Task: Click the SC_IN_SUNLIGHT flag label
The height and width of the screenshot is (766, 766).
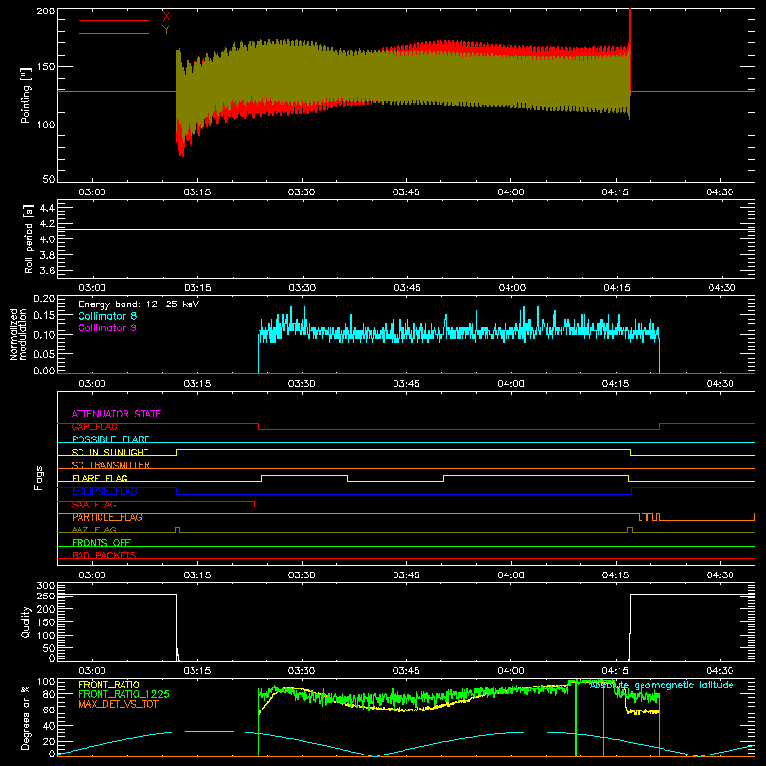Action: point(110,452)
